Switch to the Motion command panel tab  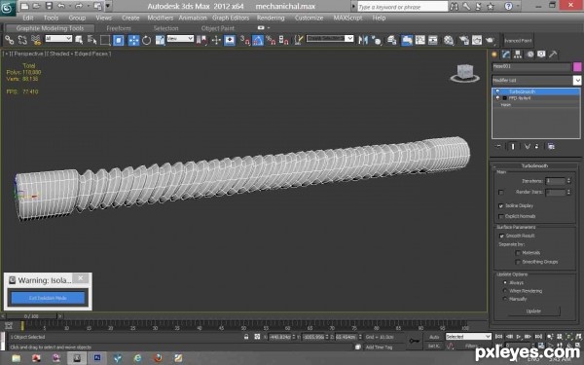[x=529, y=55]
